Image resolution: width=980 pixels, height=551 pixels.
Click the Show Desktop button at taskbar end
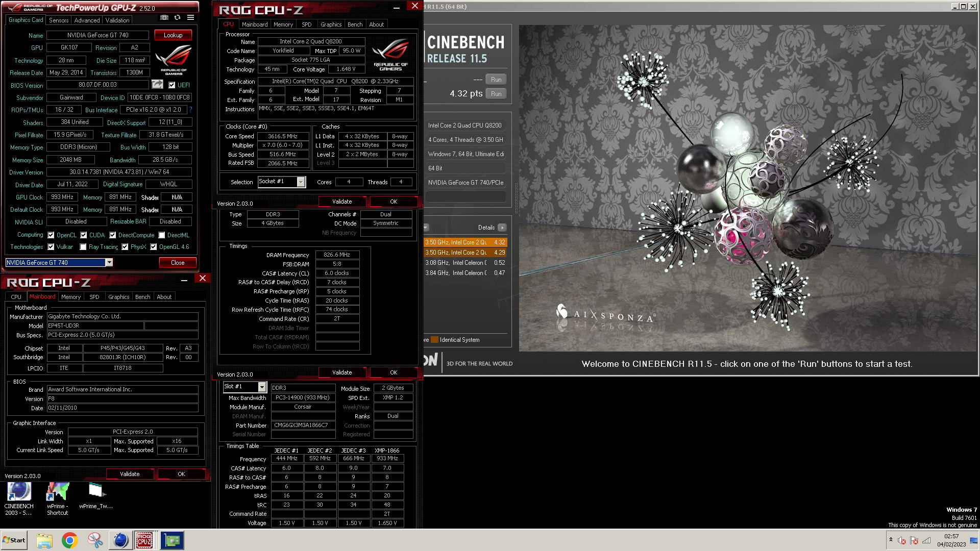click(974, 540)
